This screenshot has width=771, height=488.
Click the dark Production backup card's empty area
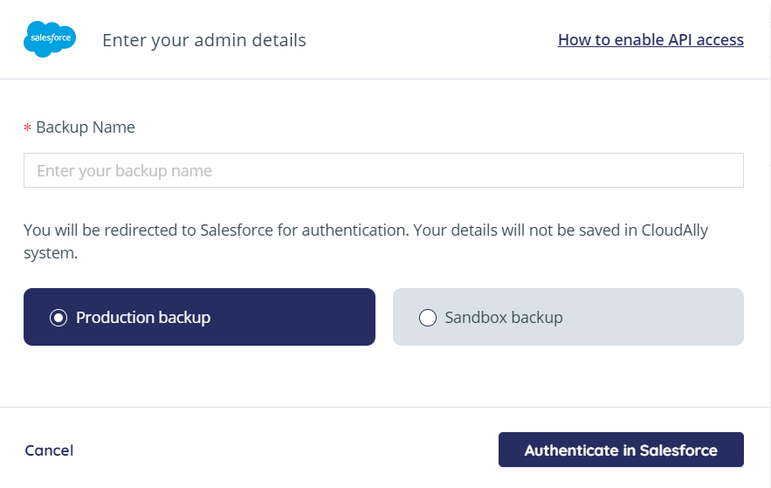(x=297, y=318)
